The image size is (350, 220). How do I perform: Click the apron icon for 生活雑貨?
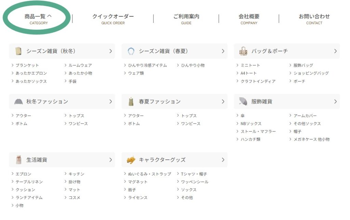(18, 160)
